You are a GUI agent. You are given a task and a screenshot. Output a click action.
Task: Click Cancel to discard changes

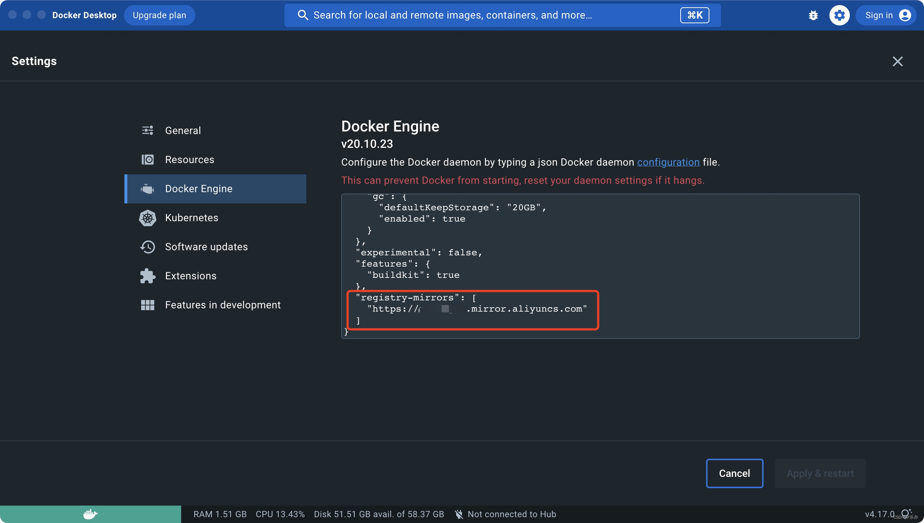click(734, 473)
